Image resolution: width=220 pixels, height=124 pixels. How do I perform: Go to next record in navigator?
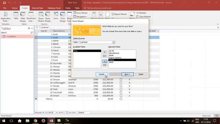click(57, 113)
